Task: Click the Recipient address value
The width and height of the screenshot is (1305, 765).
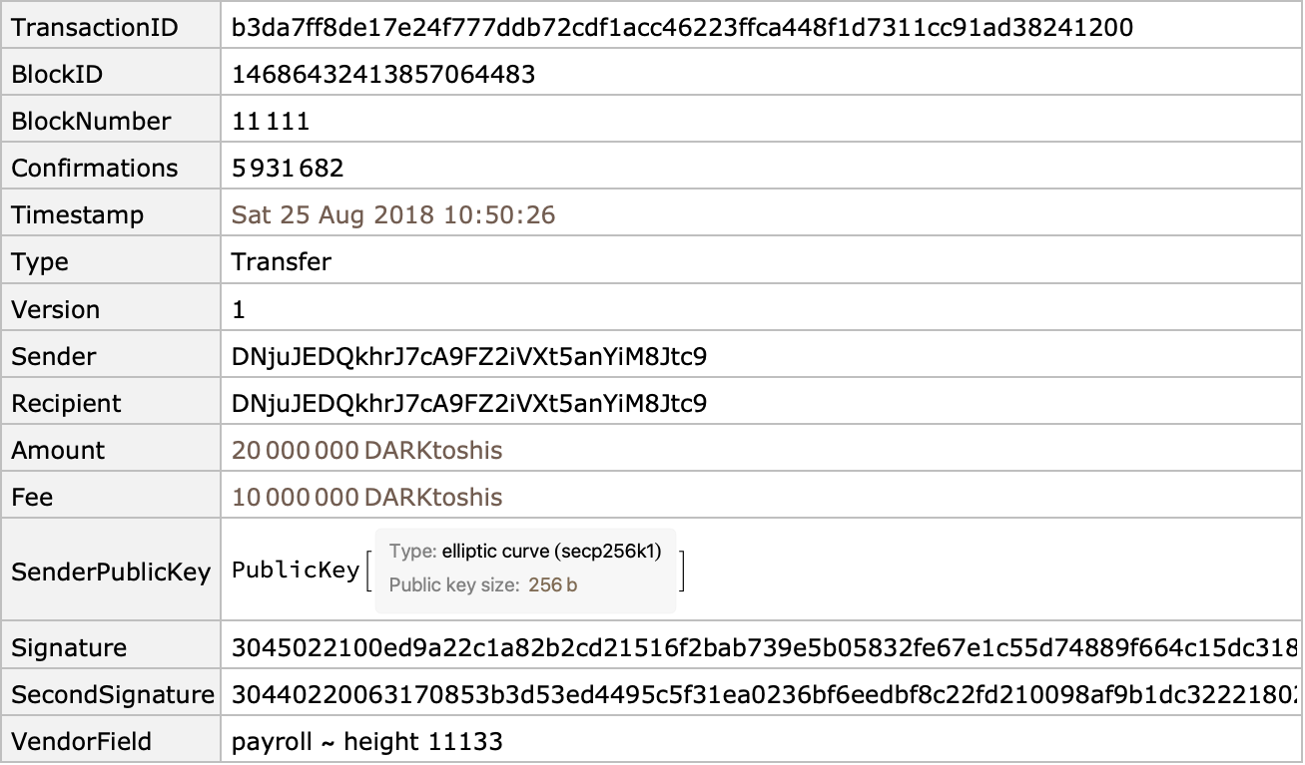Action: (469, 403)
